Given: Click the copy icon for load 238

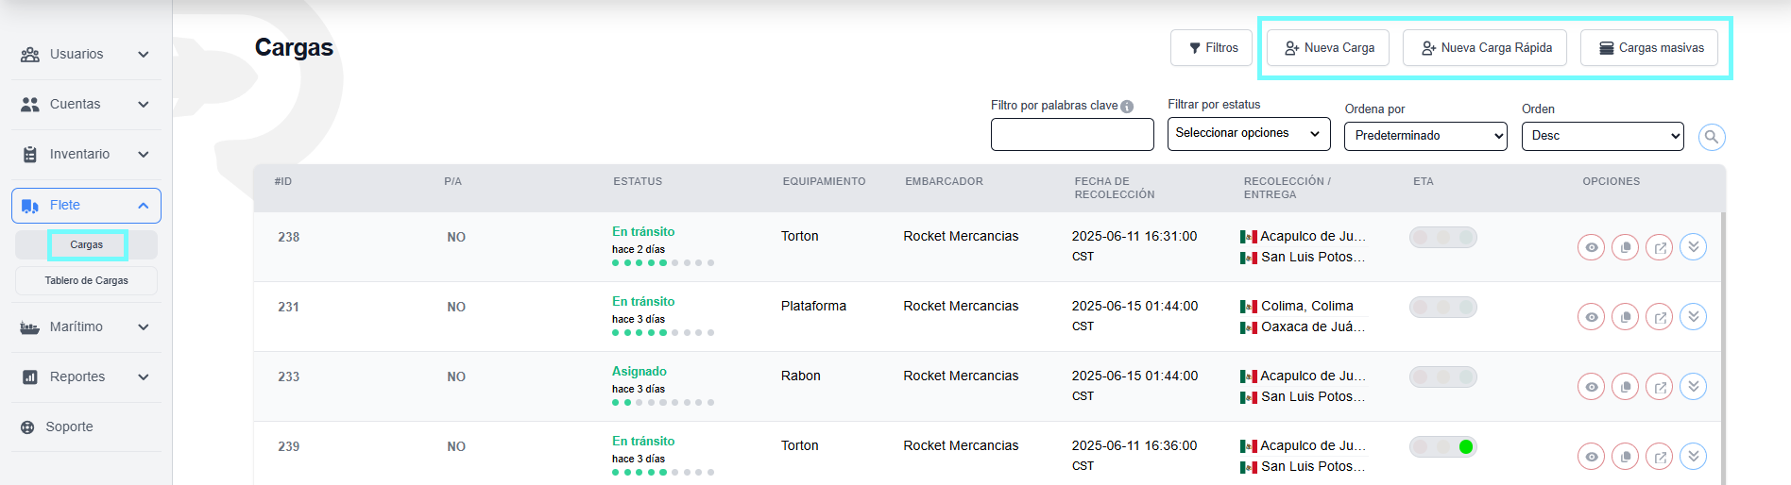Looking at the screenshot, I should coord(1625,247).
